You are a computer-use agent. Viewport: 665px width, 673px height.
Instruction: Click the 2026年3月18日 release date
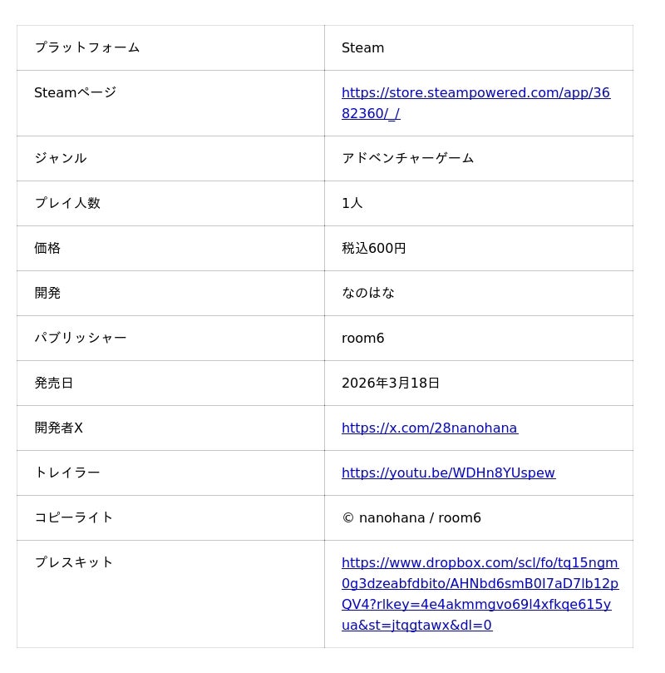390,384
